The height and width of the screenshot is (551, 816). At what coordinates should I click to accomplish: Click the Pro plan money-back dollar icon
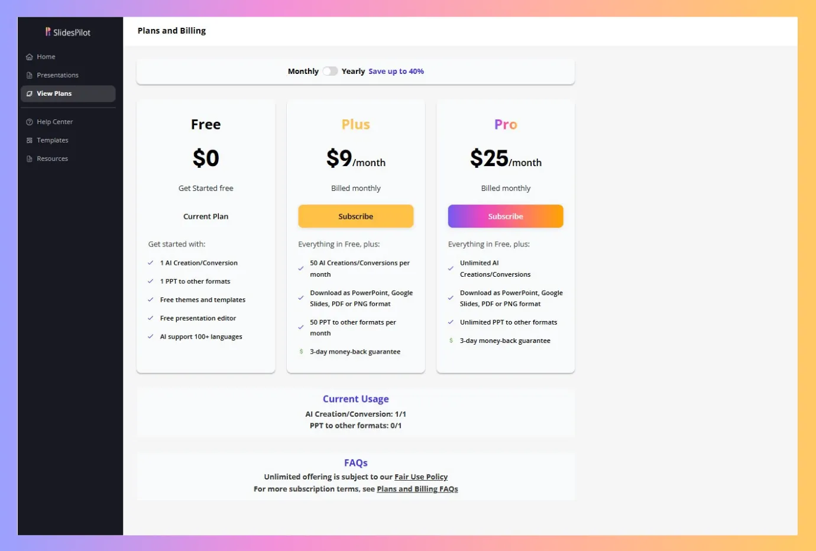pyautogui.click(x=451, y=341)
